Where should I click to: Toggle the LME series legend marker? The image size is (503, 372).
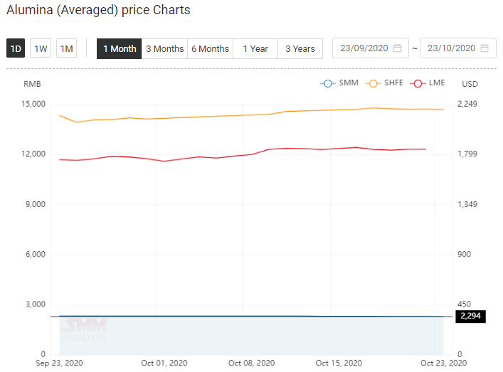point(418,83)
